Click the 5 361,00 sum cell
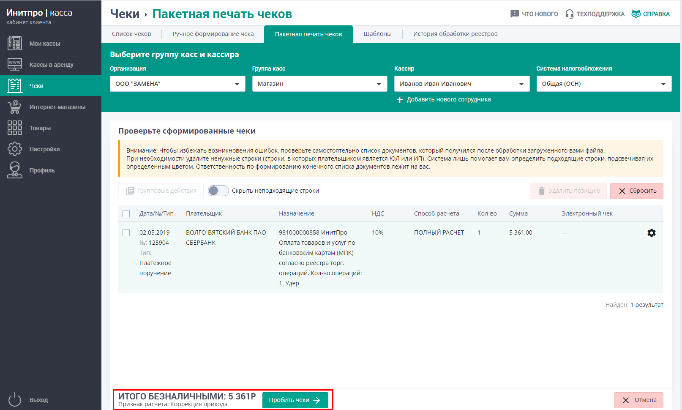This screenshot has width=682, height=410. point(521,232)
